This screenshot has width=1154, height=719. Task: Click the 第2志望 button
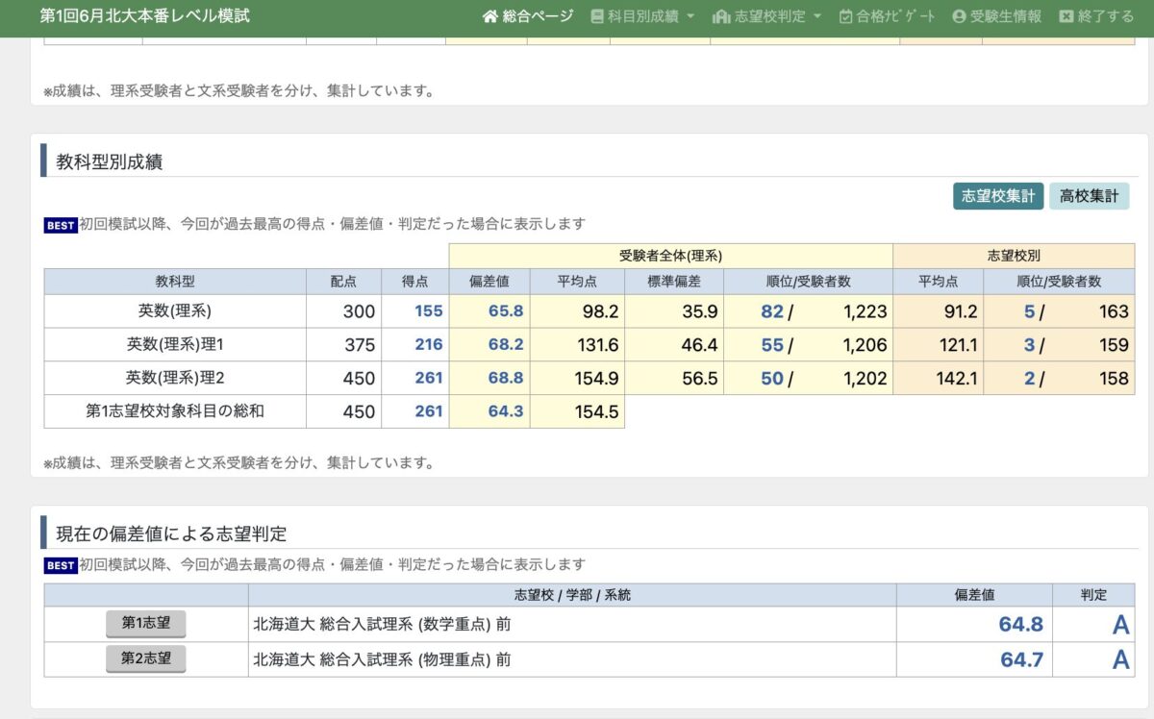point(145,659)
